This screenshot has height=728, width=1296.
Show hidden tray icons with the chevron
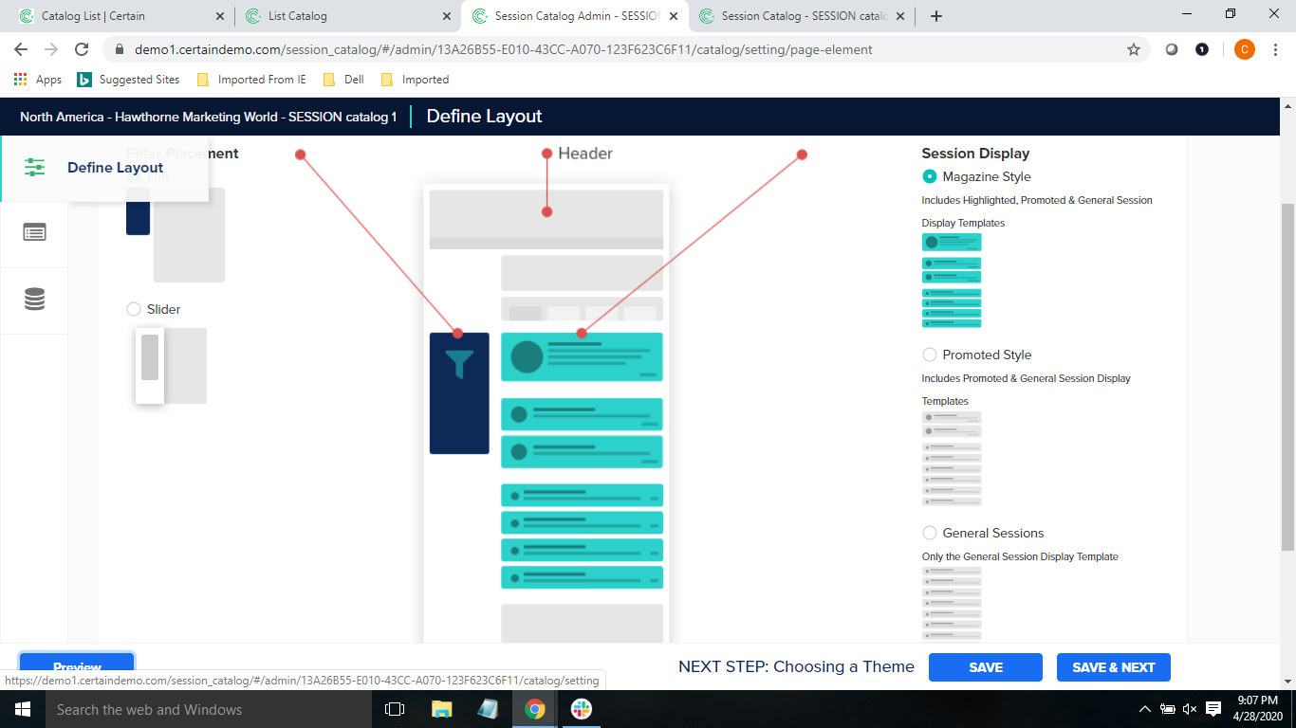coord(1145,709)
